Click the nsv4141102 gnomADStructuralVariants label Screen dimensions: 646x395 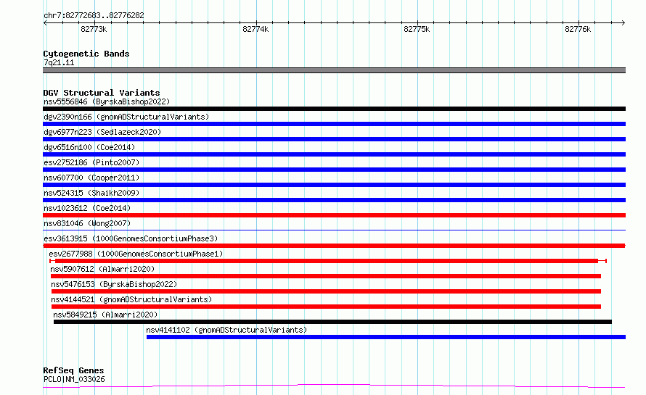226,330
